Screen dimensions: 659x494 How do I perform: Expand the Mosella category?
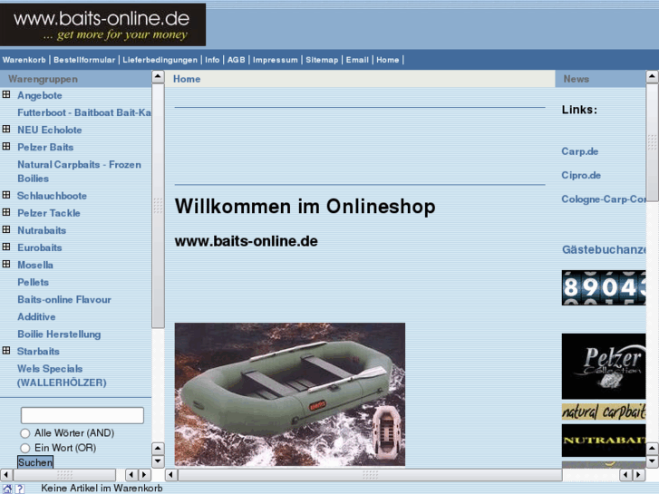pyautogui.click(x=6, y=264)
